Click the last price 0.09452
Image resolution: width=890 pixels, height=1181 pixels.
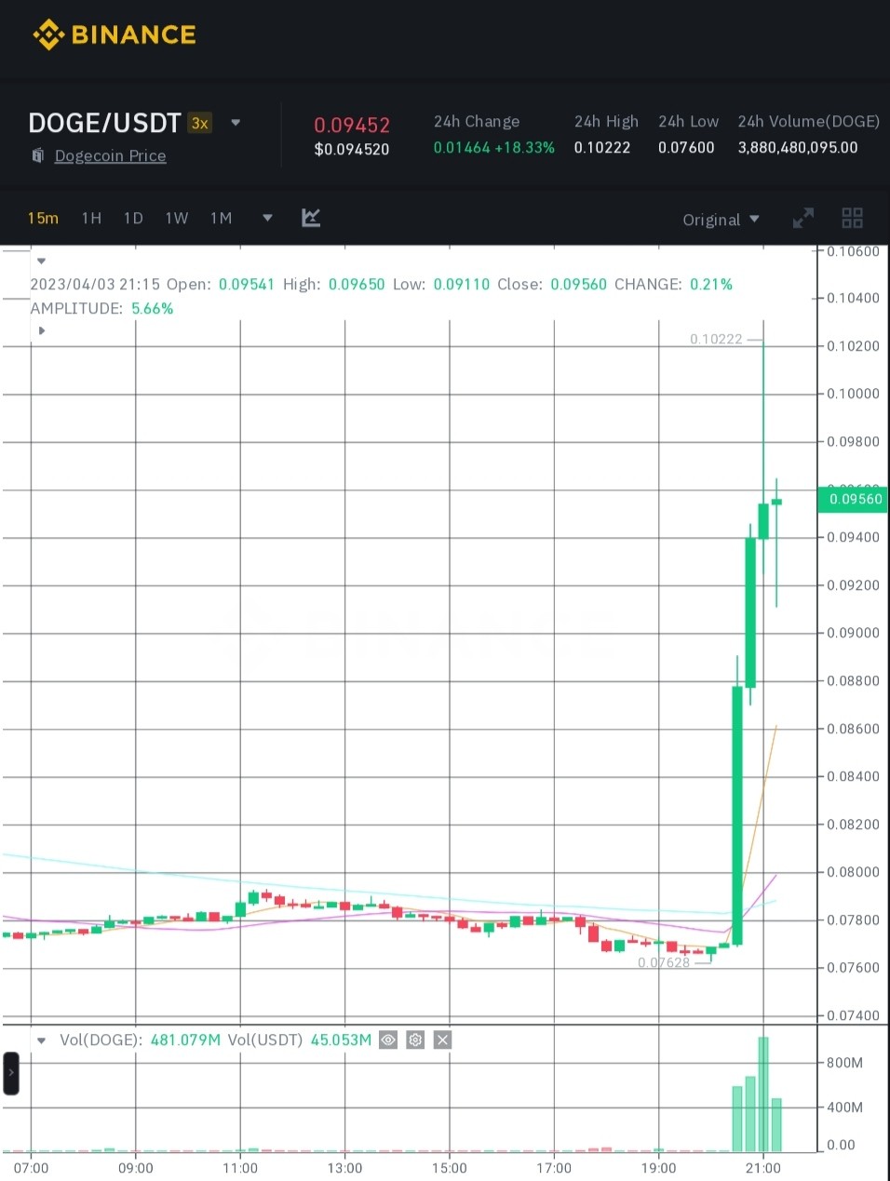point(352,125)
